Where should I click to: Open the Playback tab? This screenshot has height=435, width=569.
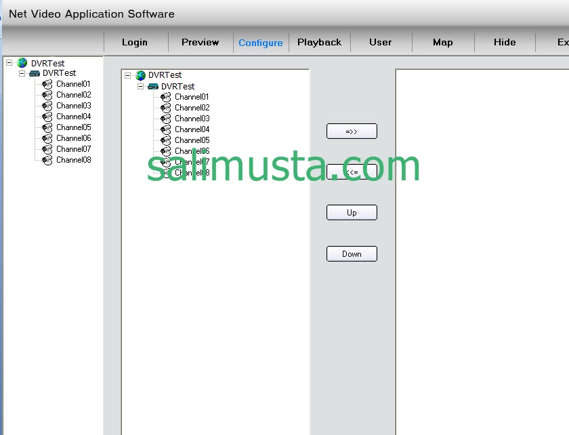coord(319,42)
